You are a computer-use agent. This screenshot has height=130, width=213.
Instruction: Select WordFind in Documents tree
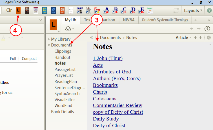63,106
